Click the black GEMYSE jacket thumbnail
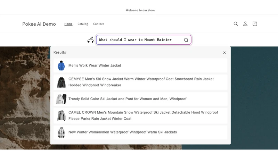This screenshot has height=156, width=278. coord(62,82)
